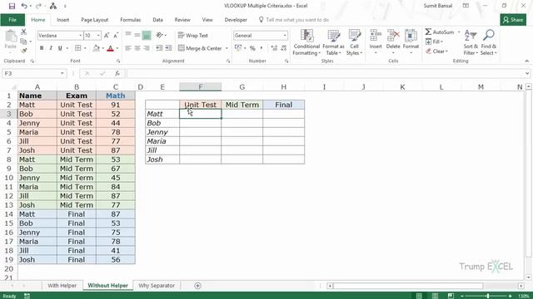Click the Name Box showing F3
The height and width of the screenshot is (299, 533).
tap(34, 73)
